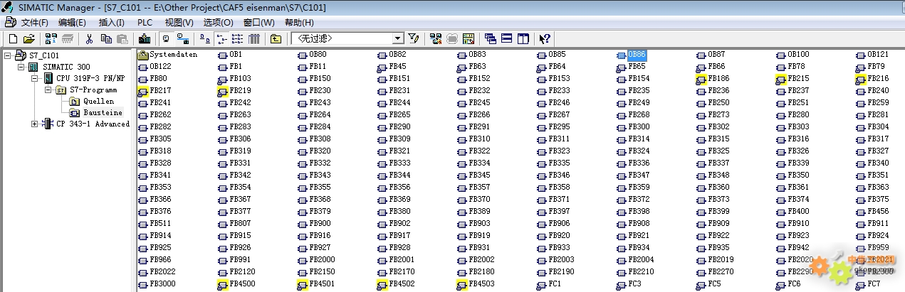Click the Download to PLC icon
This screenshot has width=905, height=292.
click(x=145, y=38)
